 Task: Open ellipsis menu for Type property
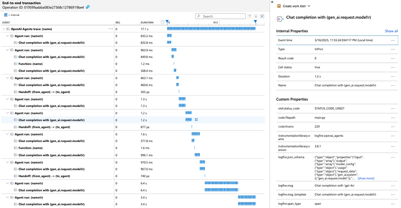pyautogui.click(x=393, y=49)
